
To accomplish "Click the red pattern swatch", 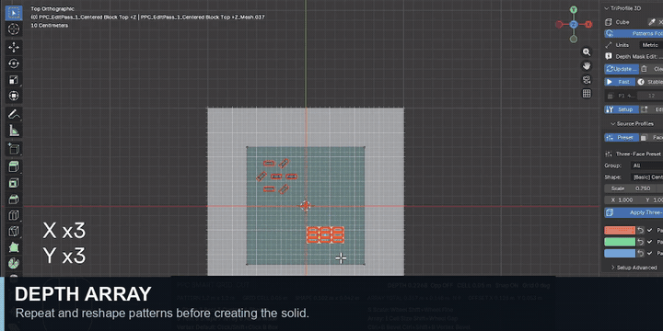I will tap(620, 230).
